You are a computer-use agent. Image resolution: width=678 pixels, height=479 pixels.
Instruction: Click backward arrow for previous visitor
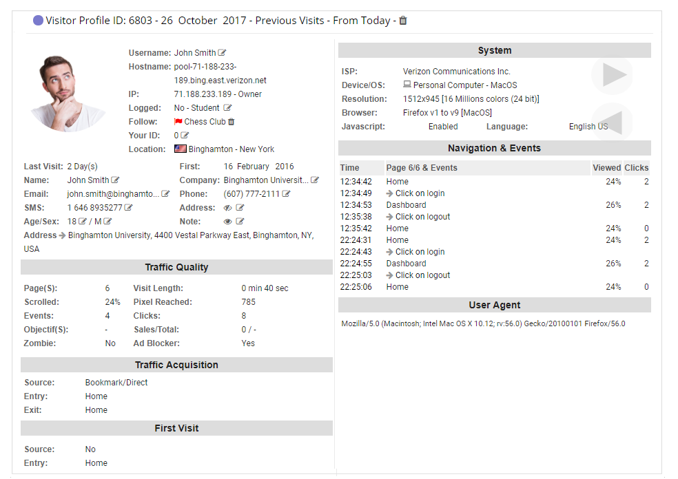click(x=612, y=122)
